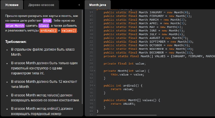Click the task description vertical scrollbar

[82, 57]
